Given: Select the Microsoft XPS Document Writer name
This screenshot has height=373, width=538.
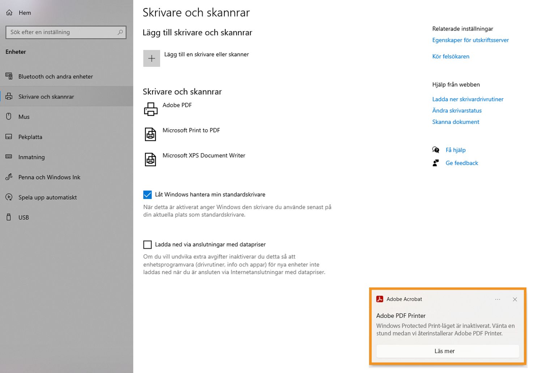Looking at the screenshot, I should point(204,156).
